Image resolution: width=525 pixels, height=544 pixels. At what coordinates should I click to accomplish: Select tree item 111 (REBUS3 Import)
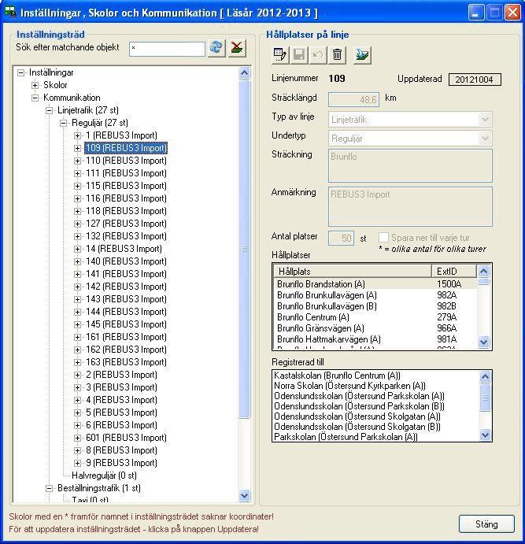[x=126, y=173]
